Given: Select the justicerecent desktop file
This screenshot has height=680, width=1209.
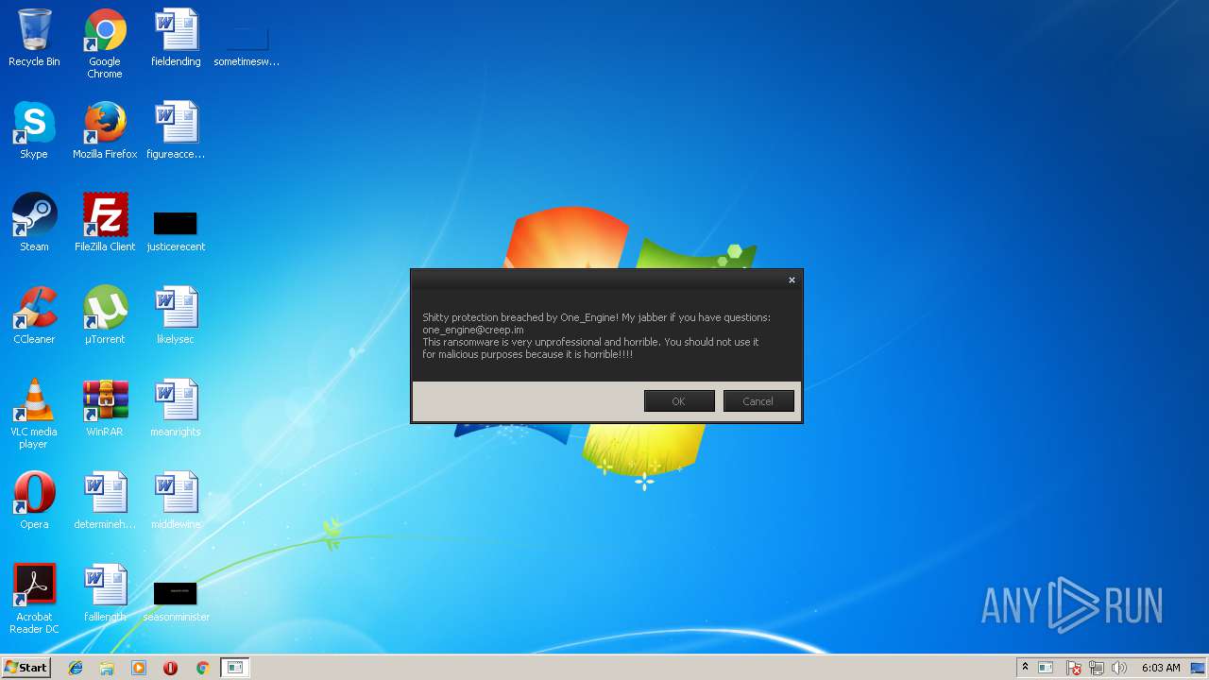Looking at the screenshot, I should (x=176, y=230).
